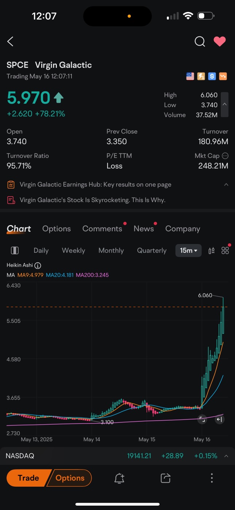The width and height of the screenshot is (235, 510).
Task: Select the Monthly timeframe
Action: click(x=111, y=251)
